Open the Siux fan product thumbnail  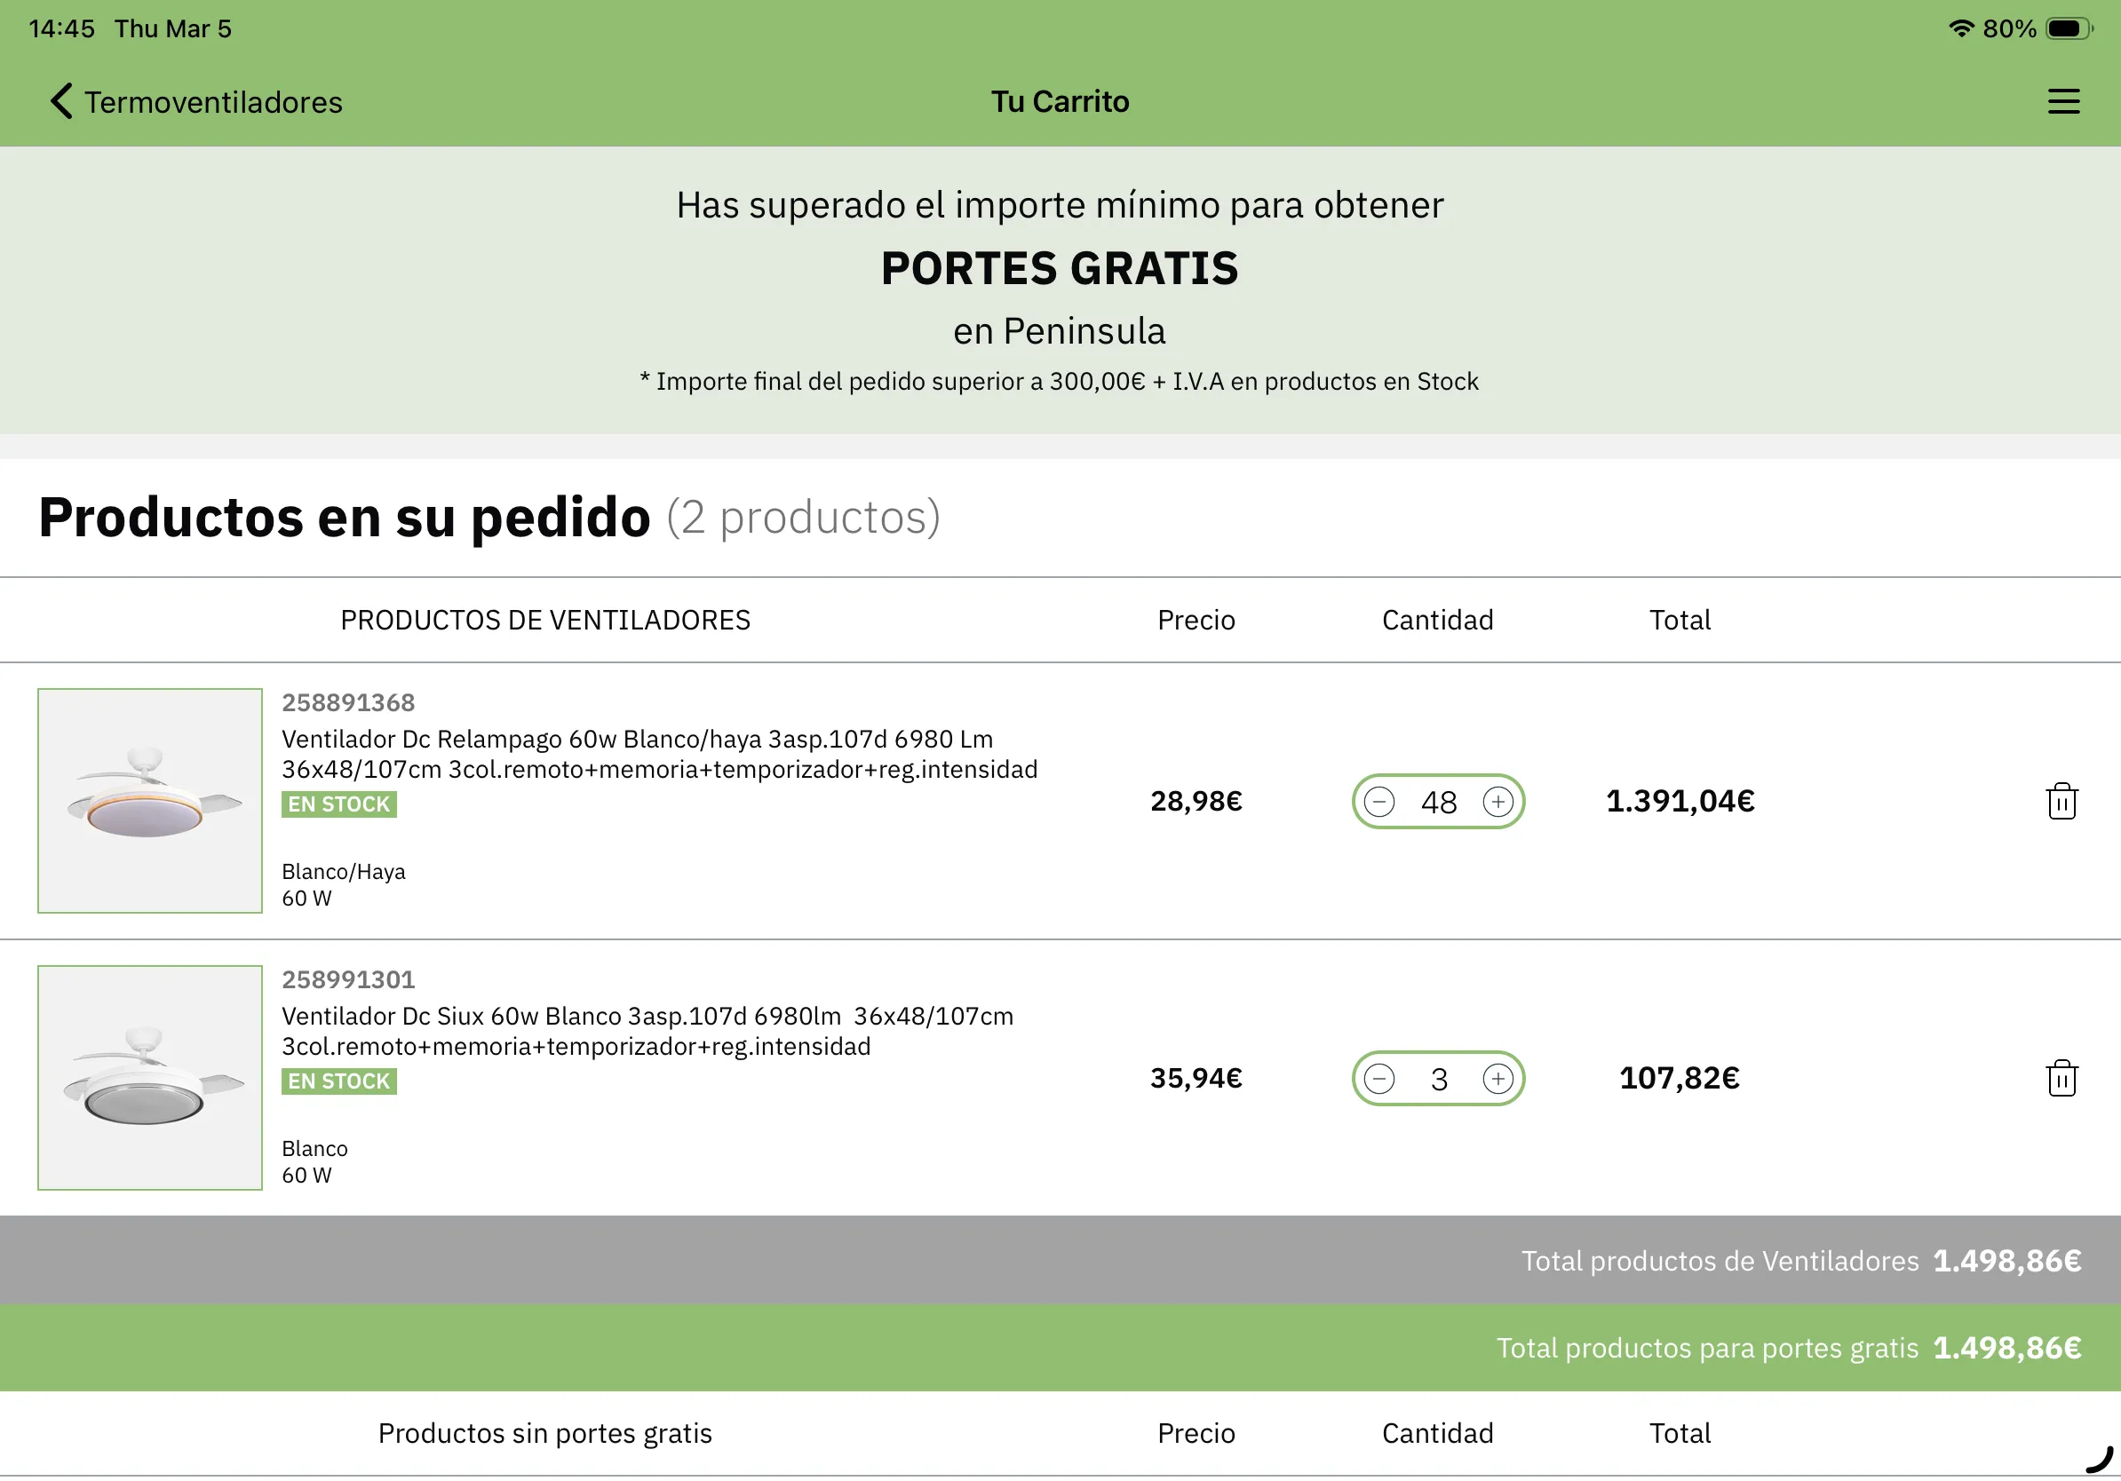(149, 1079)
